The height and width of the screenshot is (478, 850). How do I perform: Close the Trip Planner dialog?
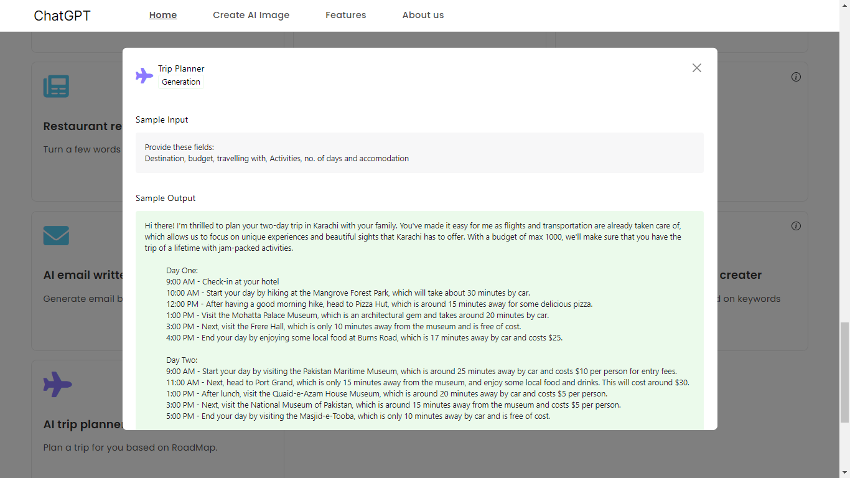pyautogui.click(x=696, y=68)
